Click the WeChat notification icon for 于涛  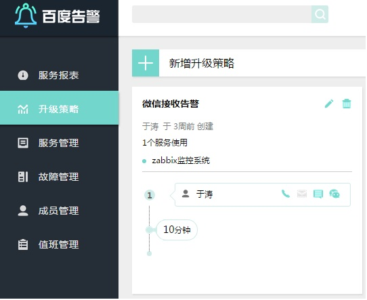(335, 194)
